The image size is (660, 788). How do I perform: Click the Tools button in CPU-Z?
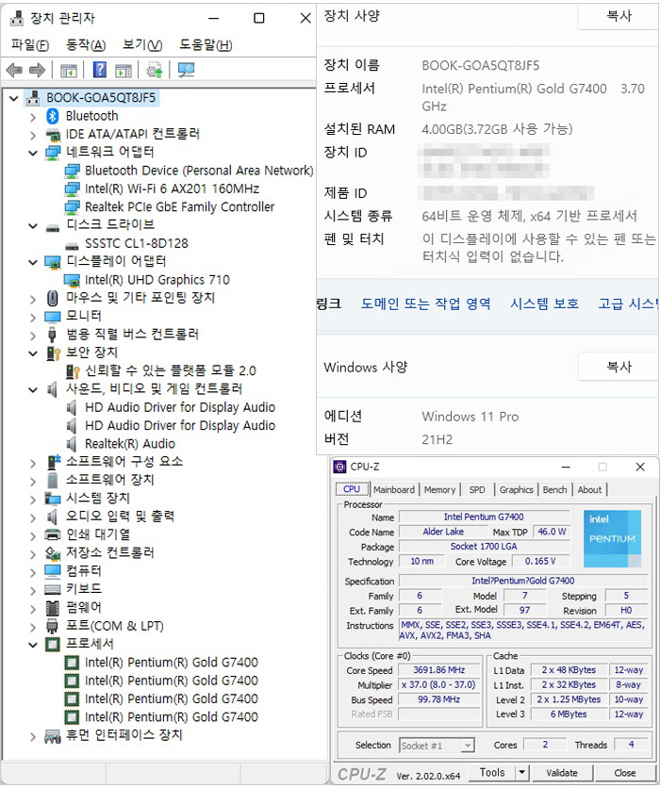click(492, 772)
